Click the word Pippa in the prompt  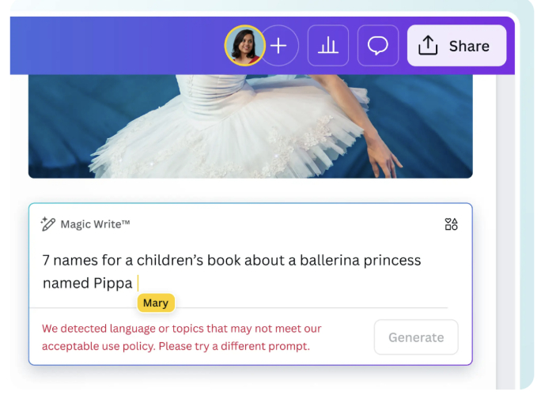[x=113, y=283]
